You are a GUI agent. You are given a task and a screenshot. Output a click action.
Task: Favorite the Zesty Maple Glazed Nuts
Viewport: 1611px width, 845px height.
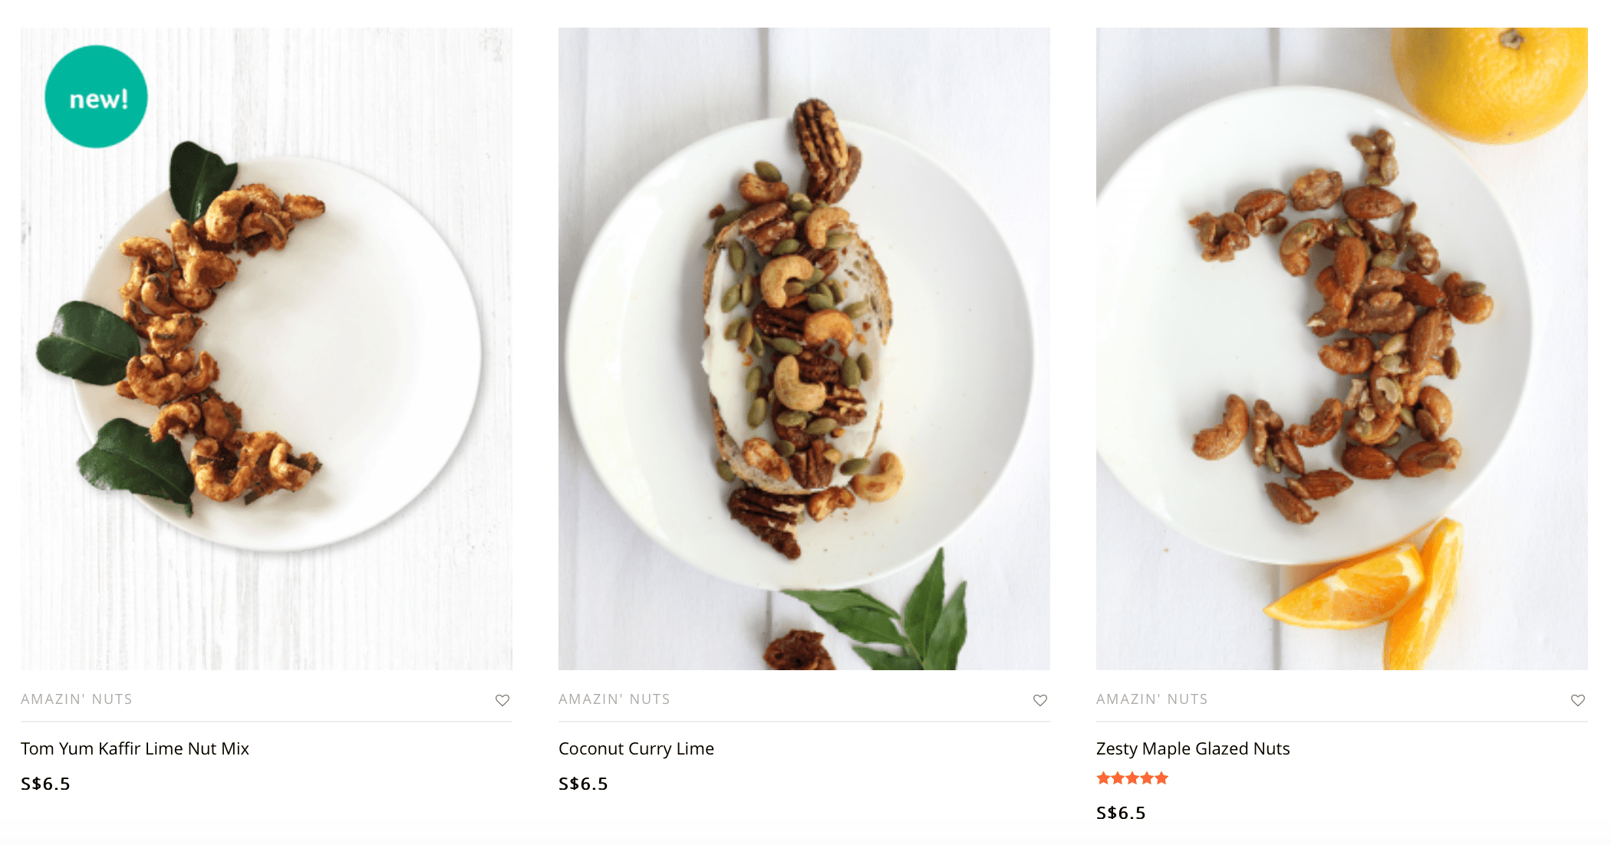(x=1578, y=700)
